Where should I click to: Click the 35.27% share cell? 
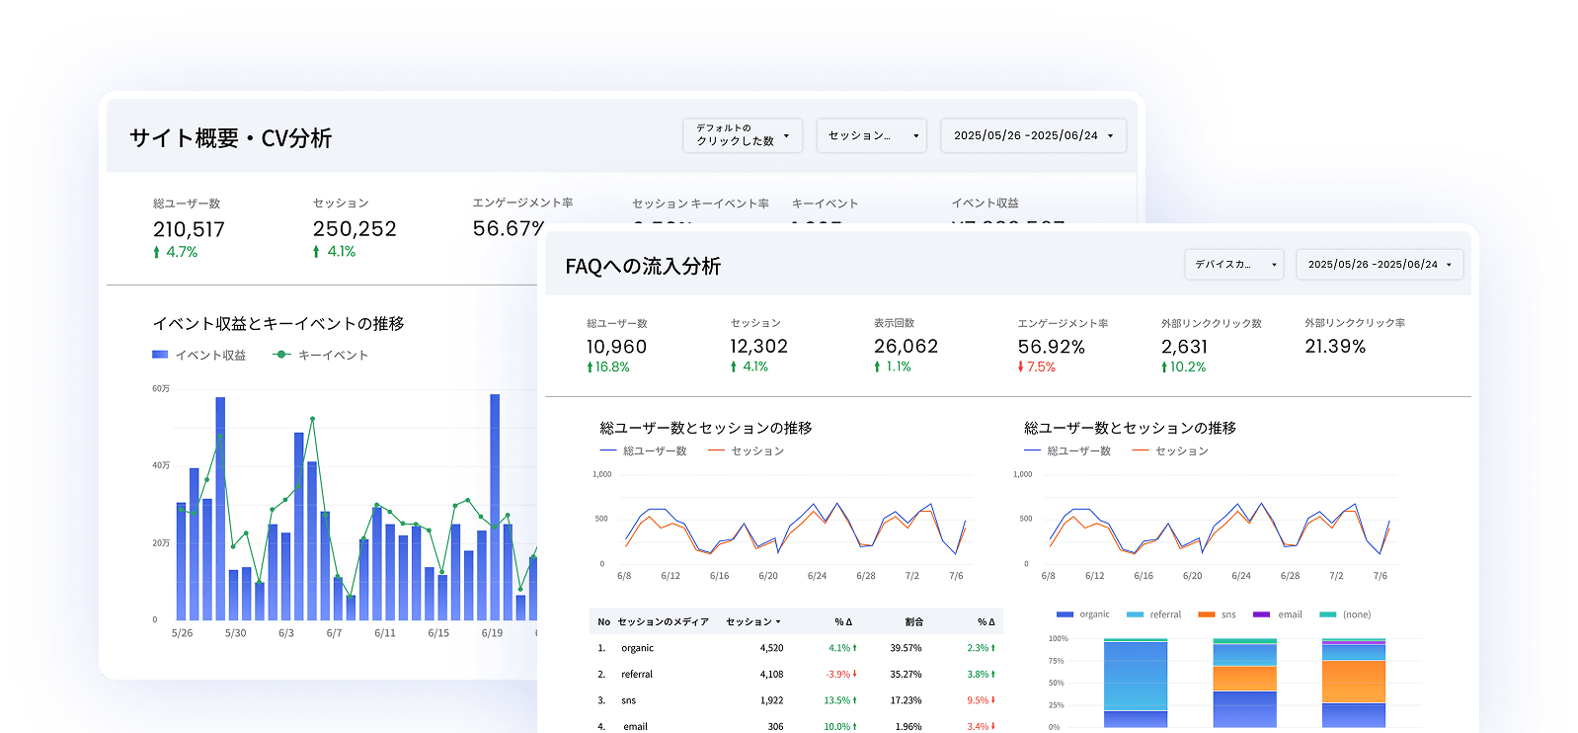(906, 674)
